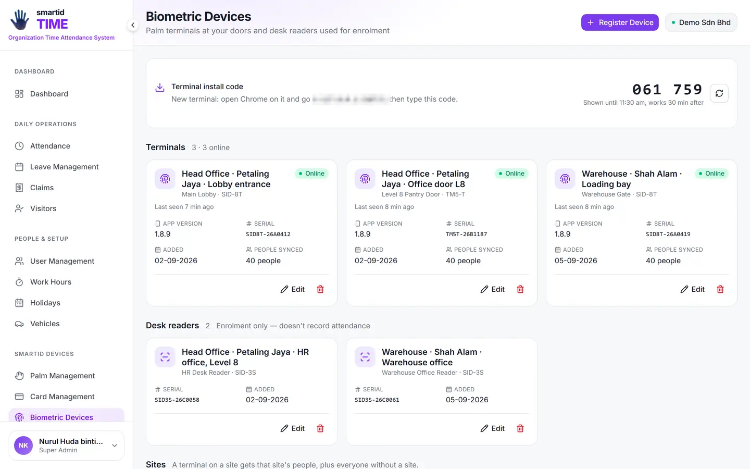Edit the Lobby entrance terminal

tap(292, 289)
